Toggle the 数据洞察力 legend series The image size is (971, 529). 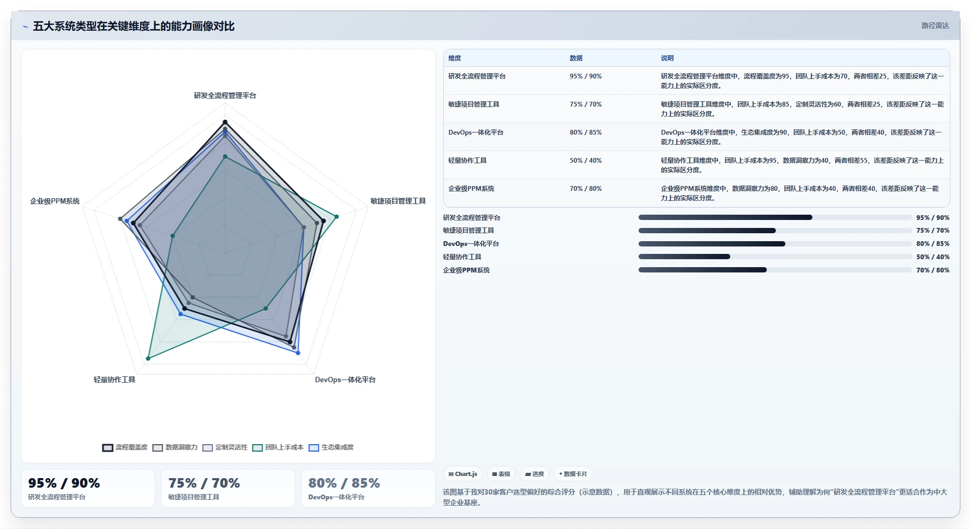[175, 447]
